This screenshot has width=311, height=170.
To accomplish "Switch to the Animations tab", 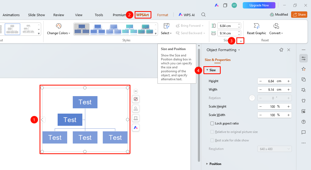I will point(11,15).
